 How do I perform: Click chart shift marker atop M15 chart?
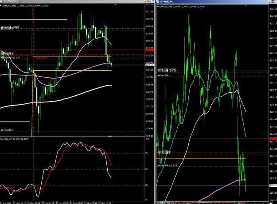[x=115, y=4]
